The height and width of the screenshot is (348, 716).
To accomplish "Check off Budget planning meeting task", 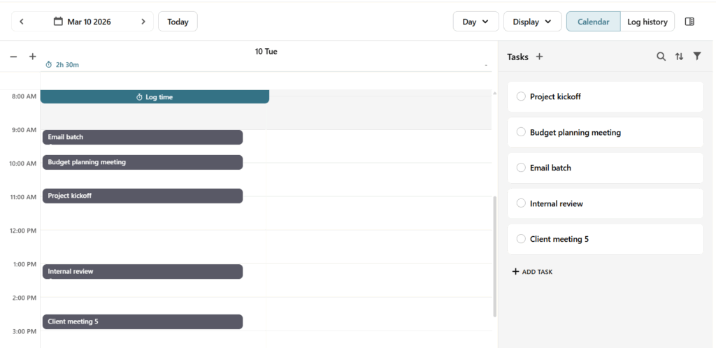I will (x=521, y=132).
